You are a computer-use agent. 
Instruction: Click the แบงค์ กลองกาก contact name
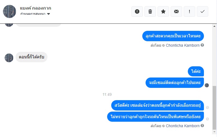[35, 8]
